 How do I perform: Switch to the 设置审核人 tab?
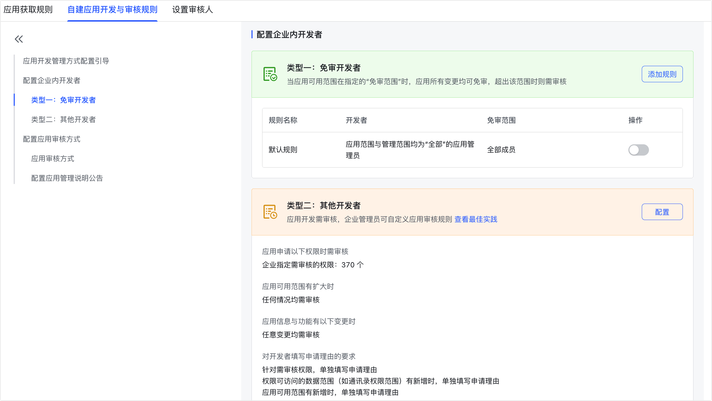point(193,10)
